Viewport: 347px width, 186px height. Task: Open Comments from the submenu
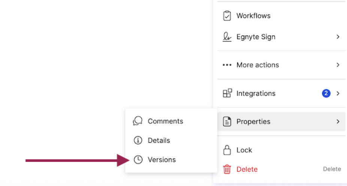[165, 121]
